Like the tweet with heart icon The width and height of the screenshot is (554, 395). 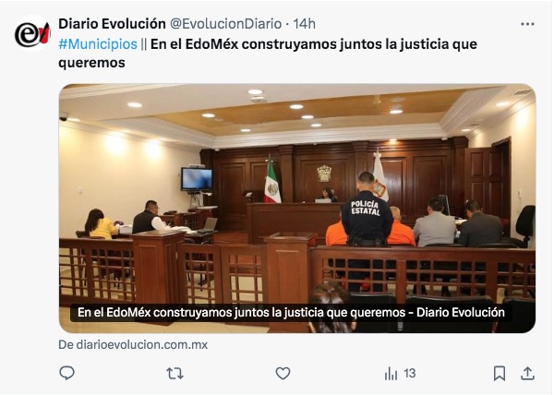click(x=283, y=373)
